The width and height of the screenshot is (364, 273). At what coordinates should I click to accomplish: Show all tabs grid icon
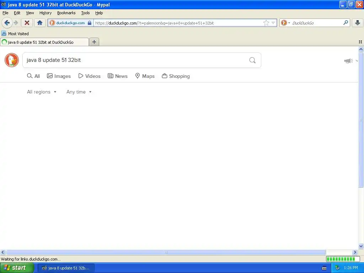[x=360, y=42]
